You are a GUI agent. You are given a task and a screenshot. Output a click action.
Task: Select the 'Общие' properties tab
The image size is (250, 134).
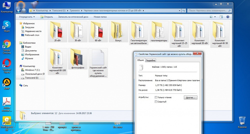[140, 60]
